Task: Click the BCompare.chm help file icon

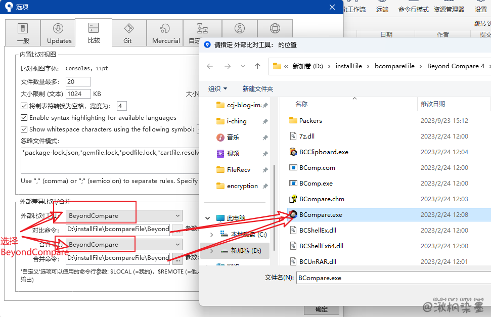Action: click(x=293, y=199)
